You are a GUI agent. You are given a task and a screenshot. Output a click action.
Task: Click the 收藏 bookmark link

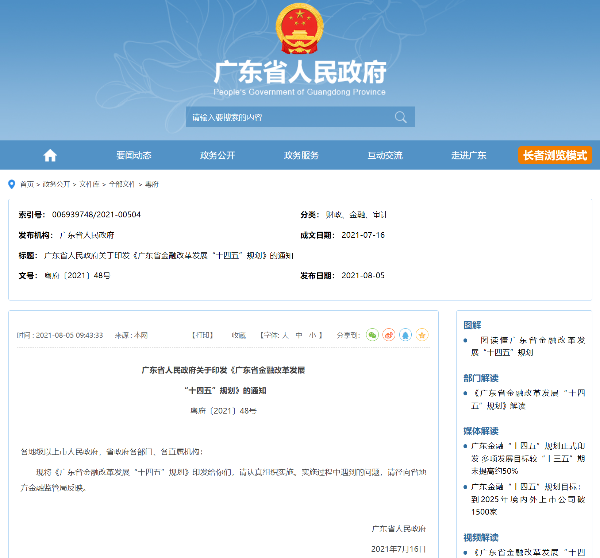click(239, 335)
